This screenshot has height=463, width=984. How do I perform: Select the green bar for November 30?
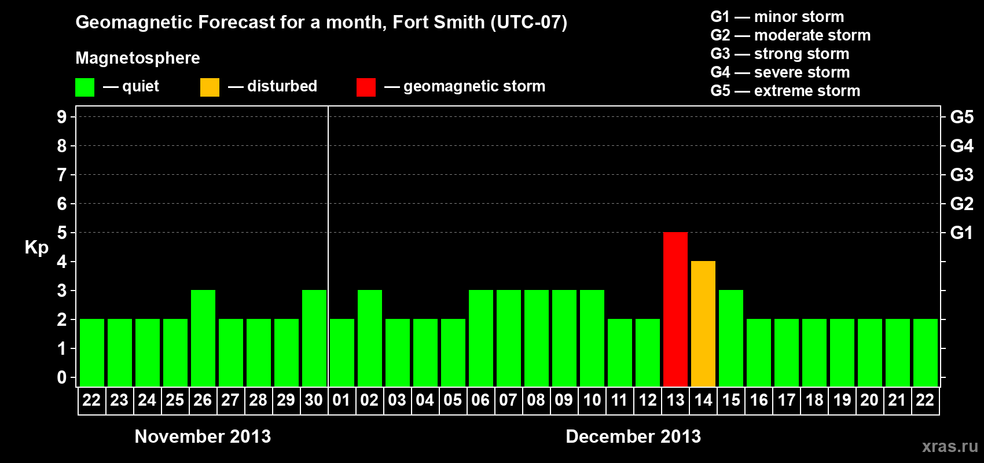(x=314, y=338)
